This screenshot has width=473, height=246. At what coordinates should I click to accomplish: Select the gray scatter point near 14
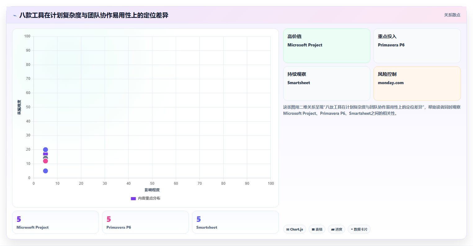click(45, 158)
